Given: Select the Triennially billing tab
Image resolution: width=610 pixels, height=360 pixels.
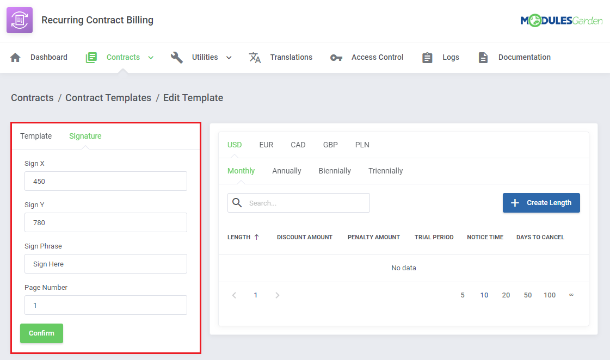Looking at the screenshot, I should [x=385, y=171].
